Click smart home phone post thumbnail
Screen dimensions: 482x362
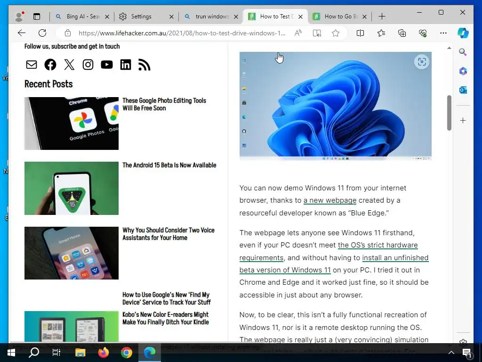coord(72,253)
